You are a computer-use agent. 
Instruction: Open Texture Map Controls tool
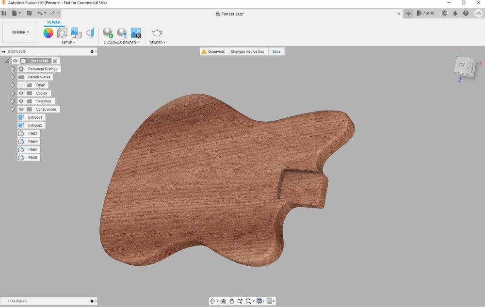click(90, 33)
